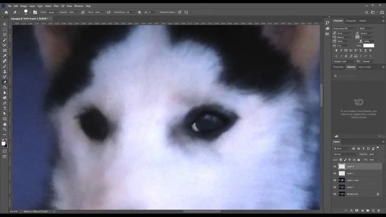
Task: Select the Eyedropper tool
Action: click(x=4, y=55)
